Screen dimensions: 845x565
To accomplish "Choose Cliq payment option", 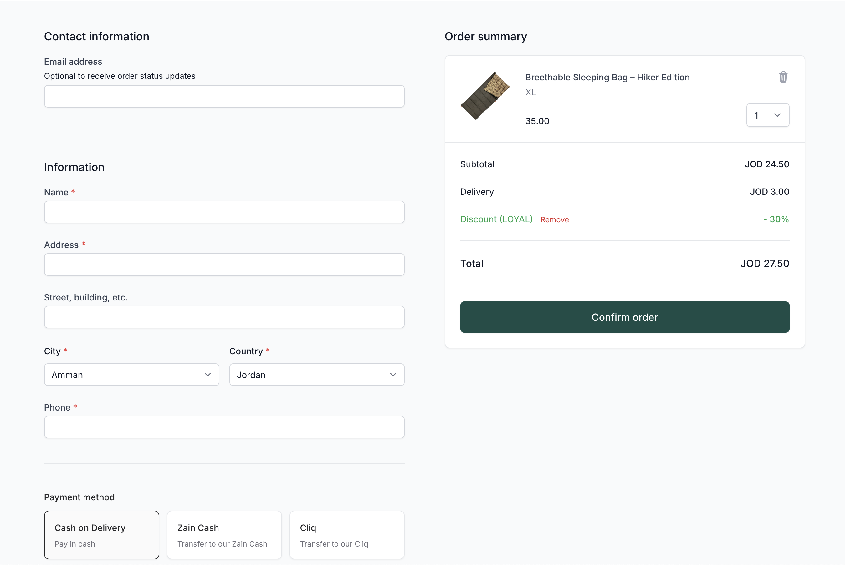I will 346,535.
